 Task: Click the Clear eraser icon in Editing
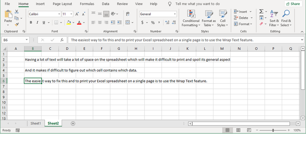(x=261, y=24)
